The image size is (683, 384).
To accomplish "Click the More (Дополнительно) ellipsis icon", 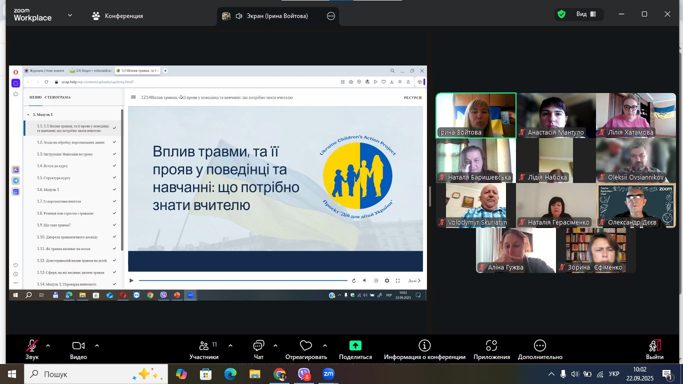I will [x=540, y=345].
